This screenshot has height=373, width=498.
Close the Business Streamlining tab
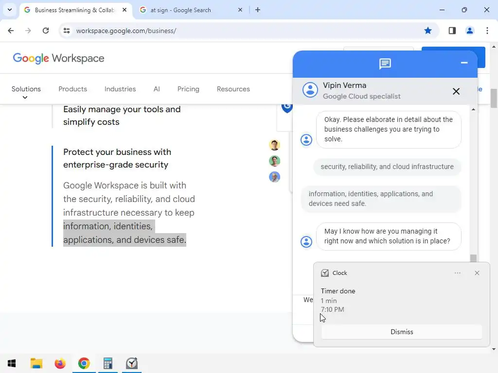coord(124,10)
